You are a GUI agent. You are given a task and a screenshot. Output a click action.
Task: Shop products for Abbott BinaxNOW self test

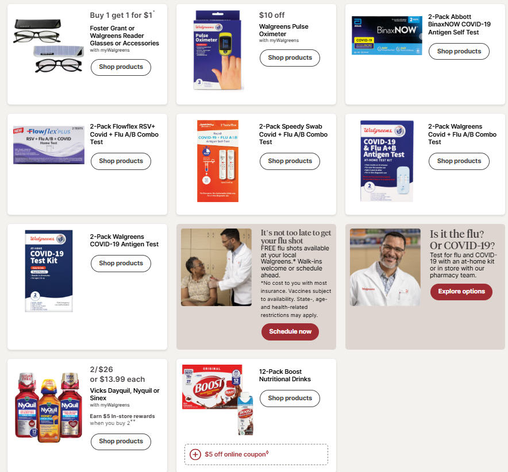point(459,51)
